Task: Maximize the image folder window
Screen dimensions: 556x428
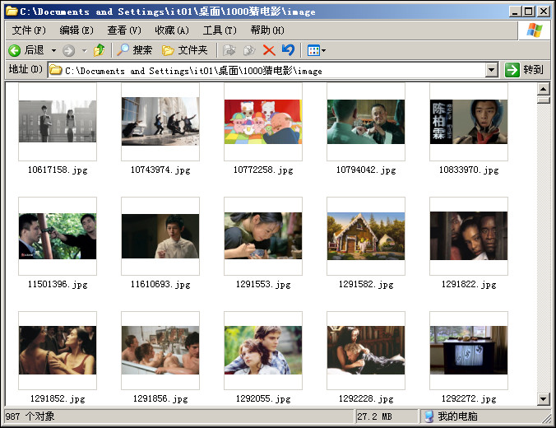Action: pos(528,12)
